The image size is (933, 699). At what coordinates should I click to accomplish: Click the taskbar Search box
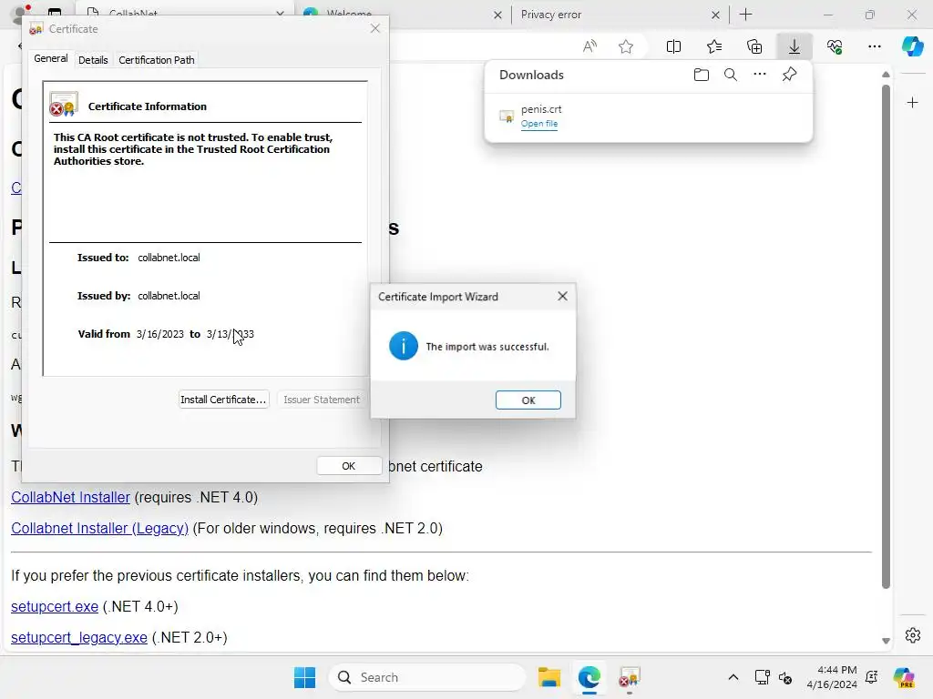pyautogui.click(x=427, y=677)
